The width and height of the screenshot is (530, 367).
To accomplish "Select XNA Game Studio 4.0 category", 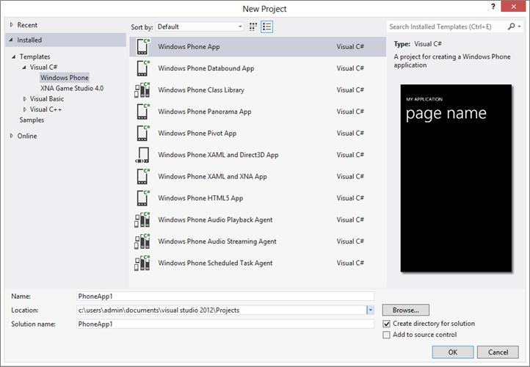I will pyautogui.click(x=72, y=88).
